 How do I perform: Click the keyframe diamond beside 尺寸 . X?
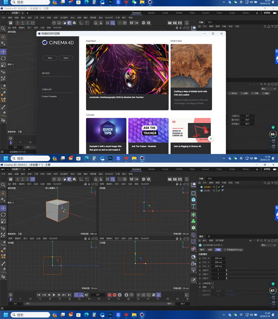click(200, 258)
